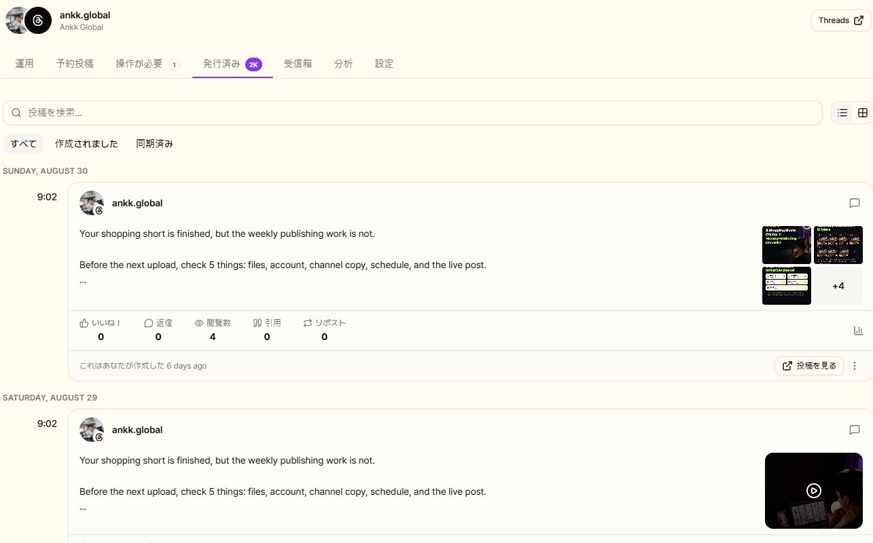Click the ankk.global name on August 29 post
Screen dimensions: 873x543
[x=137, y=430]
